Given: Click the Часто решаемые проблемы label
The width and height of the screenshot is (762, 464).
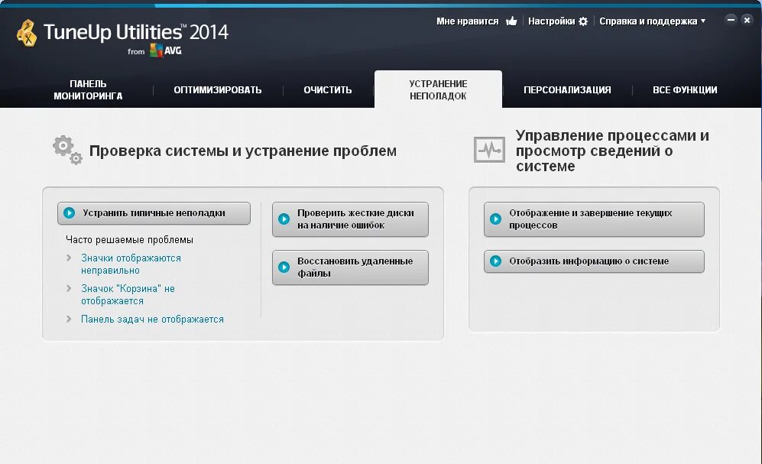Looking at the screenshot, I should click(x=129, y=239).
